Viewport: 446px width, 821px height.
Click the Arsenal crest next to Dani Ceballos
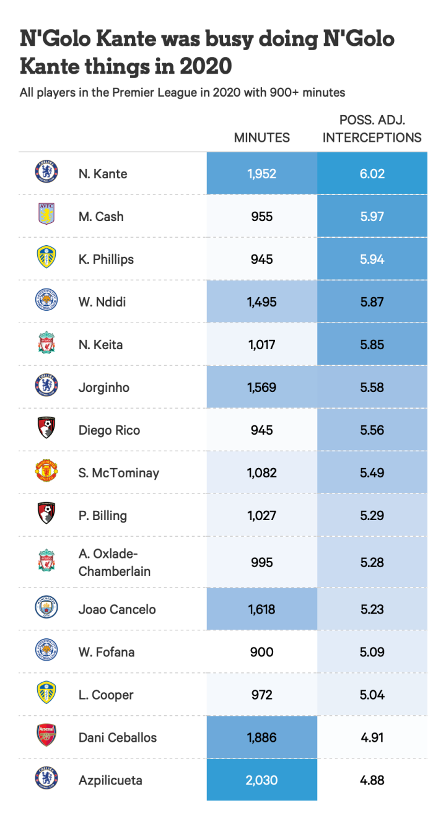click(x=46, y=737)
